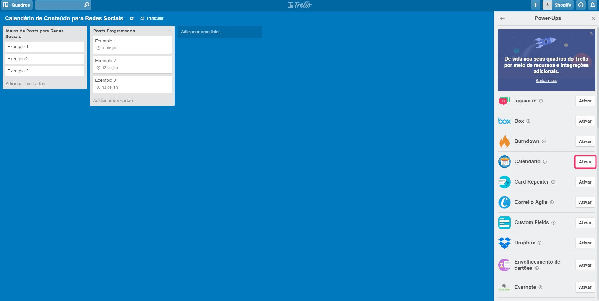Open card Exemplo 3 in Ideias list

click(x=45, y=71)
